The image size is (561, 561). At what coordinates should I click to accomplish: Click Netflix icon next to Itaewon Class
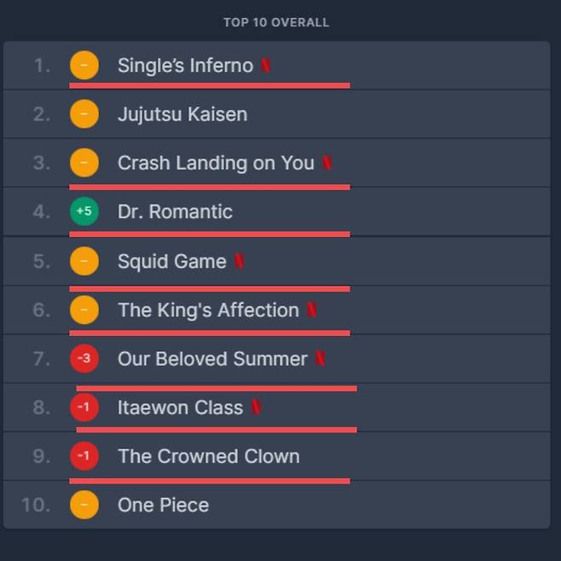point(256,408)
